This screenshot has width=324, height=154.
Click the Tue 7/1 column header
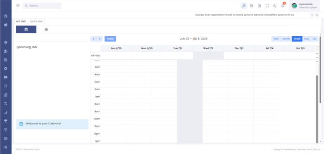(178, 48)
